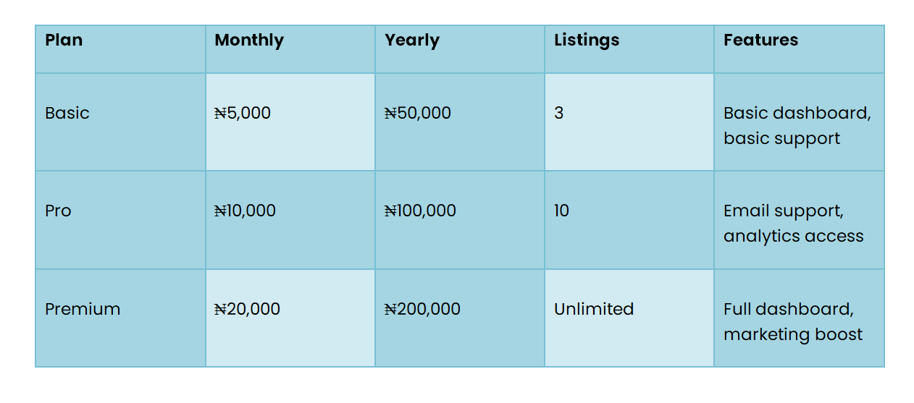
Task: Select the ₦20,000 monthly price cell
Action: [x=290, y=318]
